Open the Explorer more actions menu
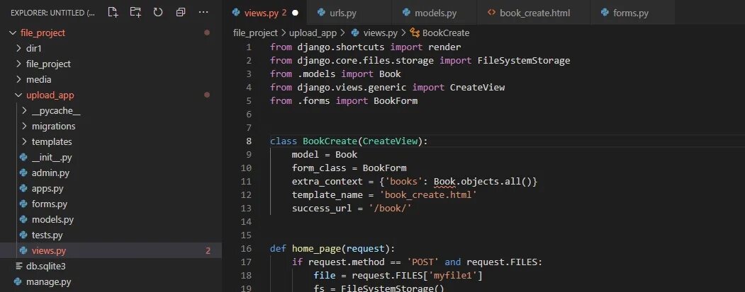Image resolution: width=745 pixels, height=292 pixels. pyautogui.click(x=203, y=12)
